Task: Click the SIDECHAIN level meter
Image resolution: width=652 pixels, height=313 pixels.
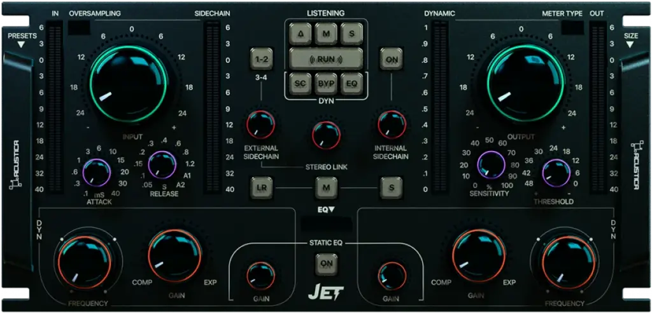Action: pos(212,108)
